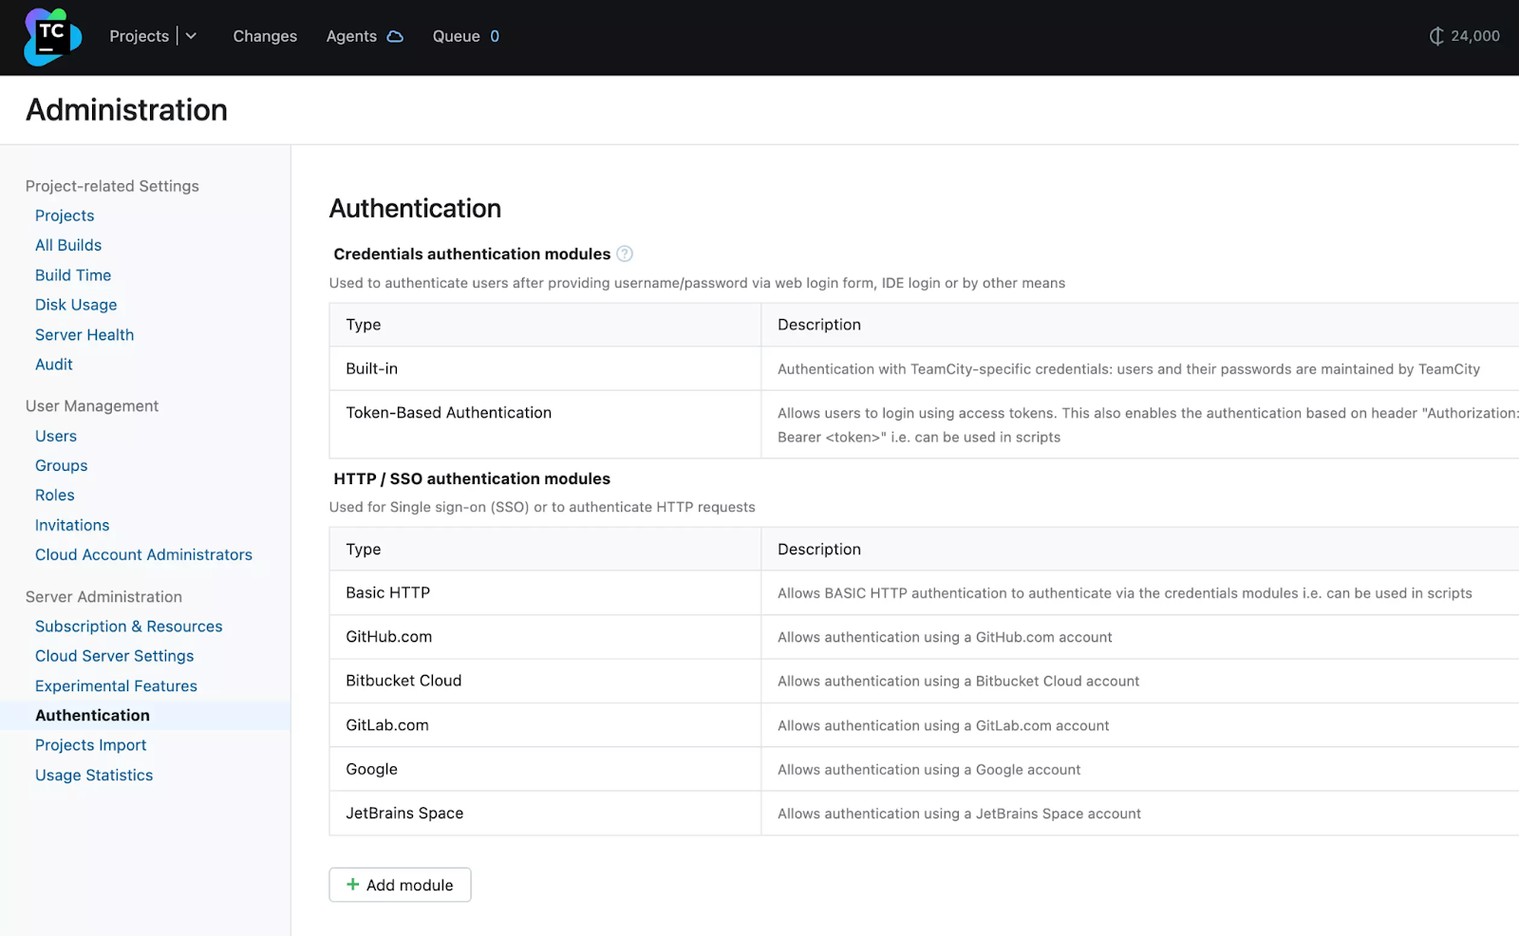Click the Token-Based Authentication row
This screenshot has width=1519, height=936.
coord(924,424)
